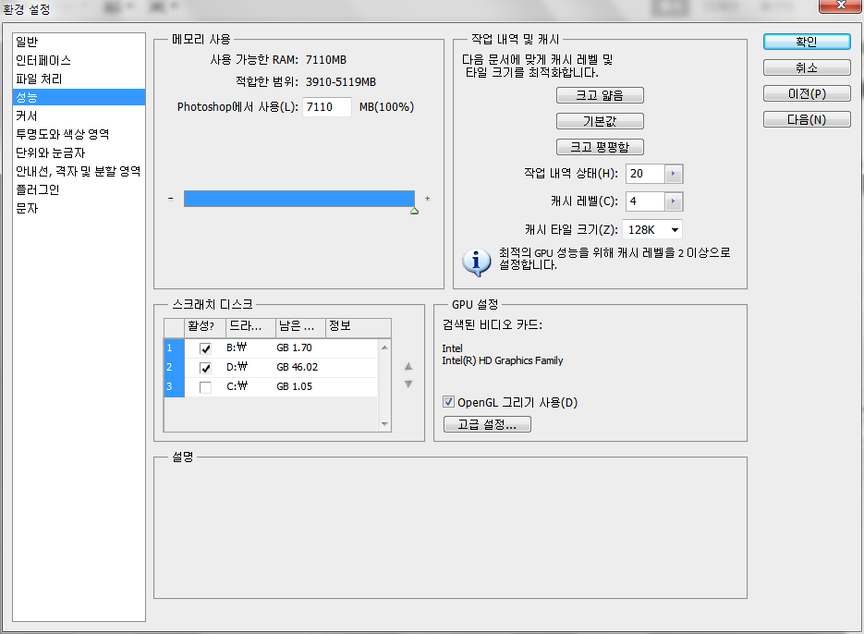
Task: Select the 플러그인 category
Action: [x=79, y=189]
